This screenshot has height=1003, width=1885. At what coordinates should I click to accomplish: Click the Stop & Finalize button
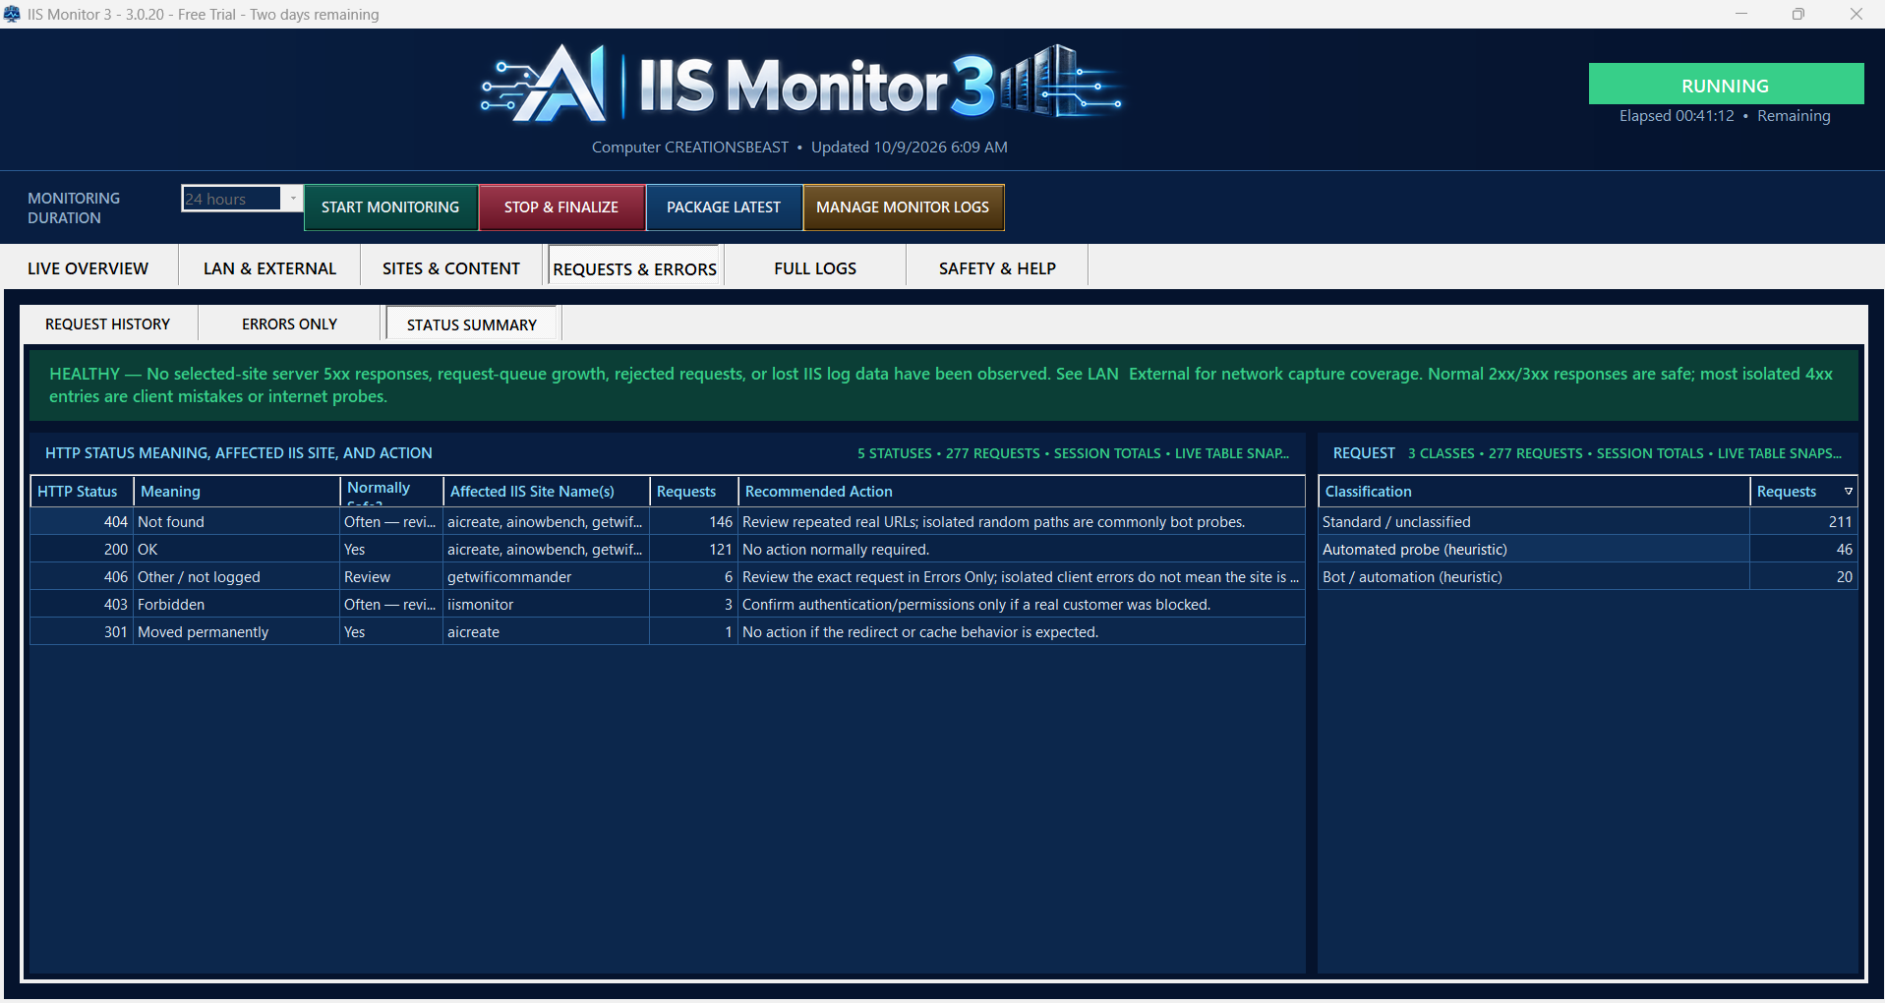[561, 207]
